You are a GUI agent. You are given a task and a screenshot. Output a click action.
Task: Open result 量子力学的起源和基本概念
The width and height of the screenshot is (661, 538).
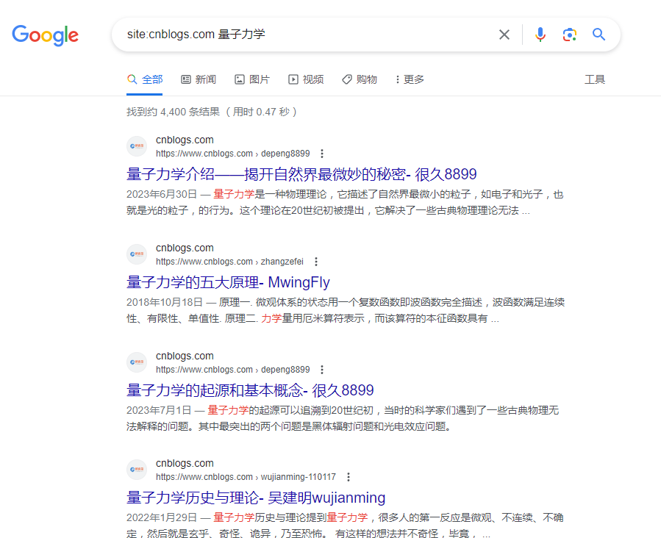point(250,390)
